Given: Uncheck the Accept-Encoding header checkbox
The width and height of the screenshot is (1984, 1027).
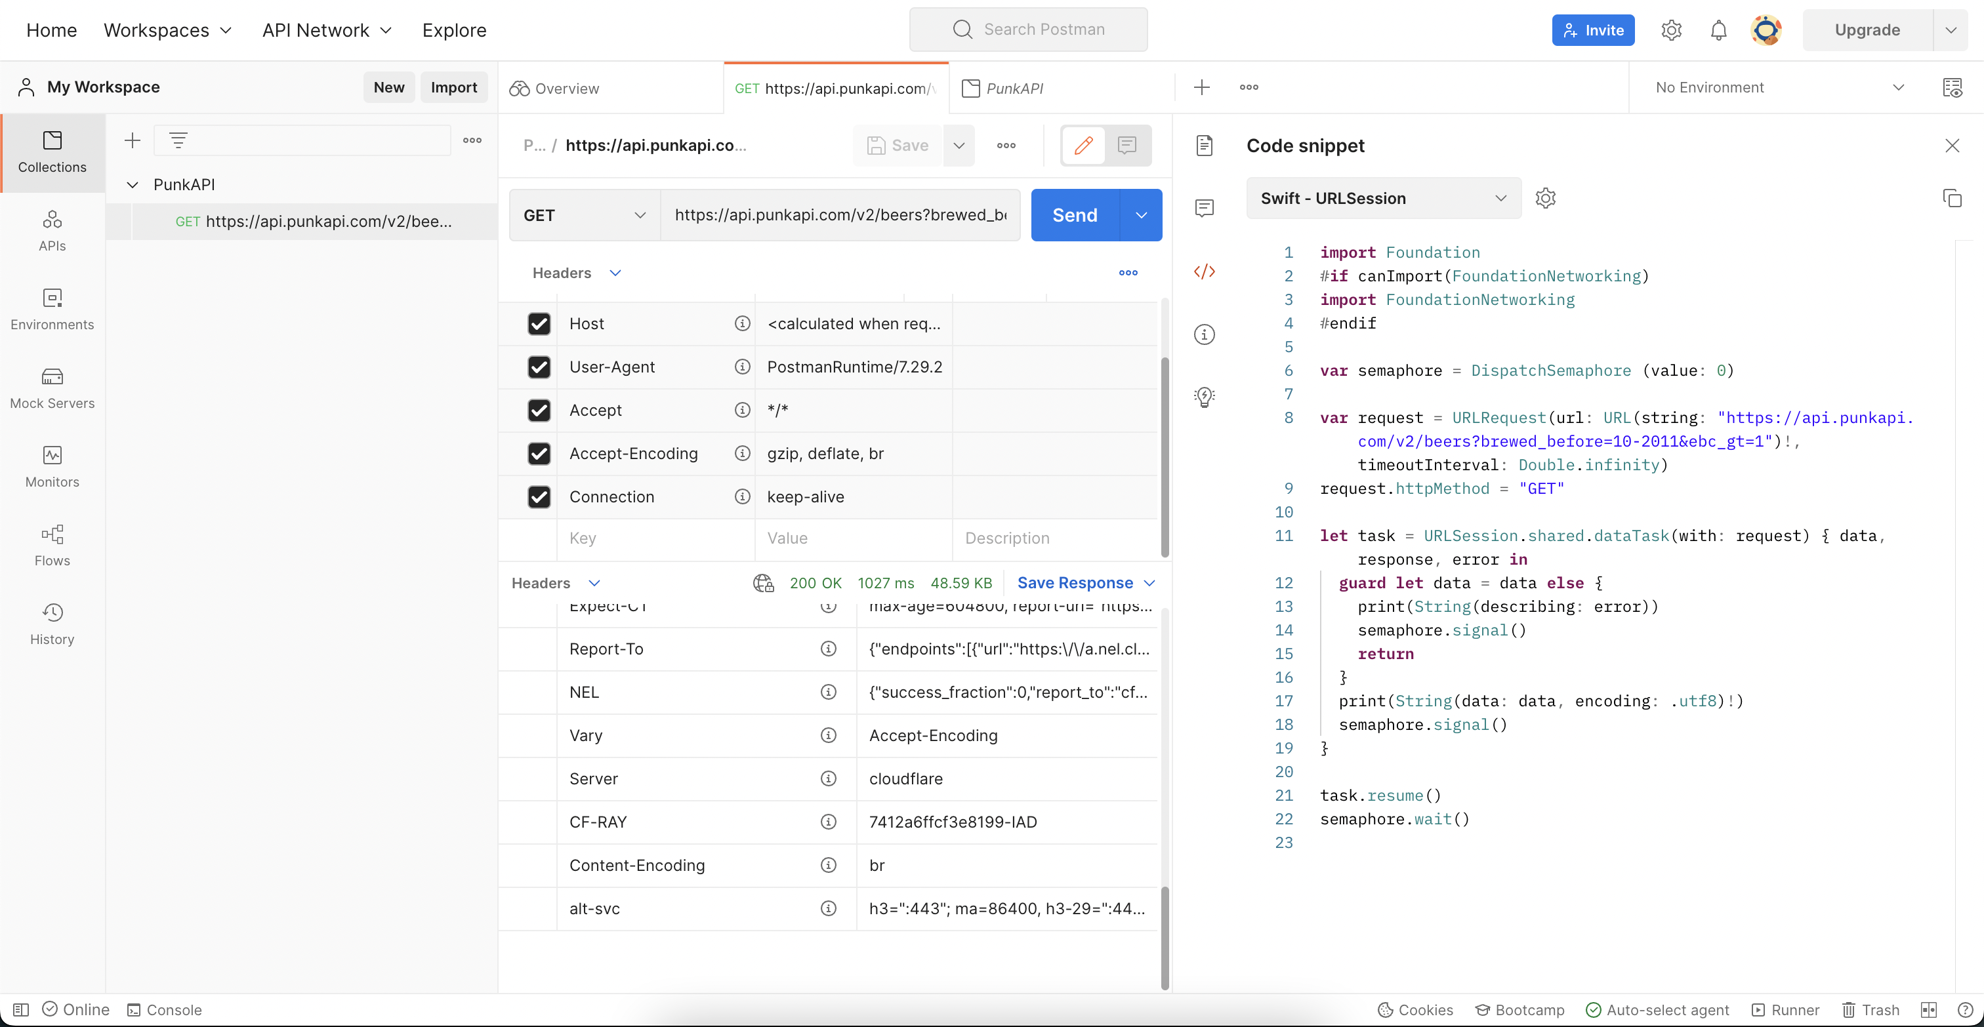Looking at the screenshot, I should click(539, 453).
